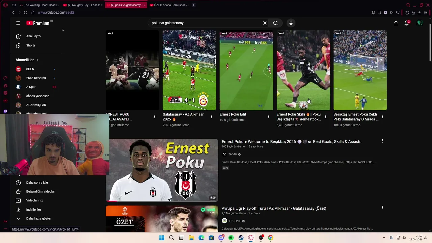Select the poku vs galatasaray tab
The height and width of the screenshot is (243, 432).
click(x=126, y=5)
